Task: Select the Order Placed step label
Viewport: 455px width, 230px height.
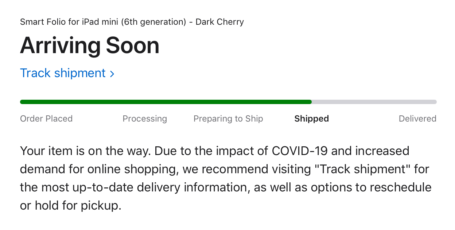Action: (46, 119)
